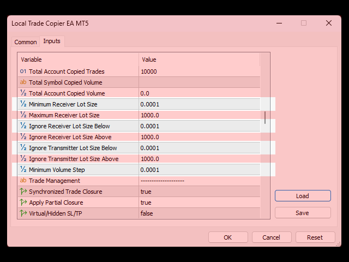This screenshot has width=349, height=262.
Task: Select the Synchronized Trade Closure label
Action: (x=65, y=192)
